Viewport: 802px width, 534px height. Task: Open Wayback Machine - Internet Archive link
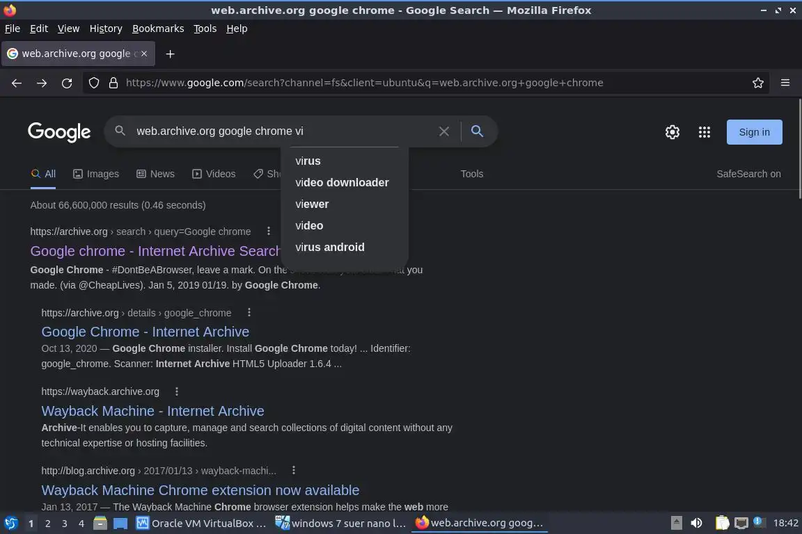(153, 411)
